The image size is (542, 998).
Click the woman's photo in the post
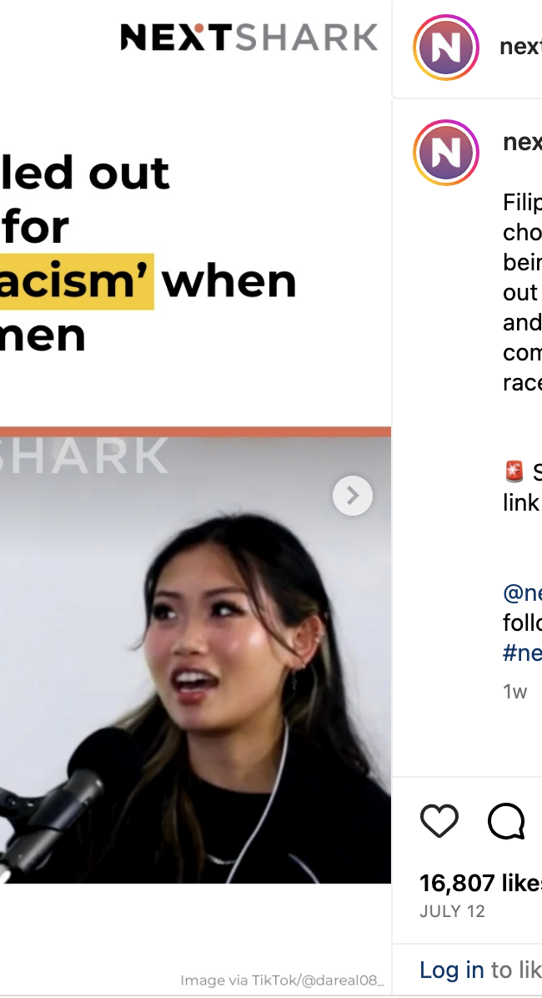[195, 659]
